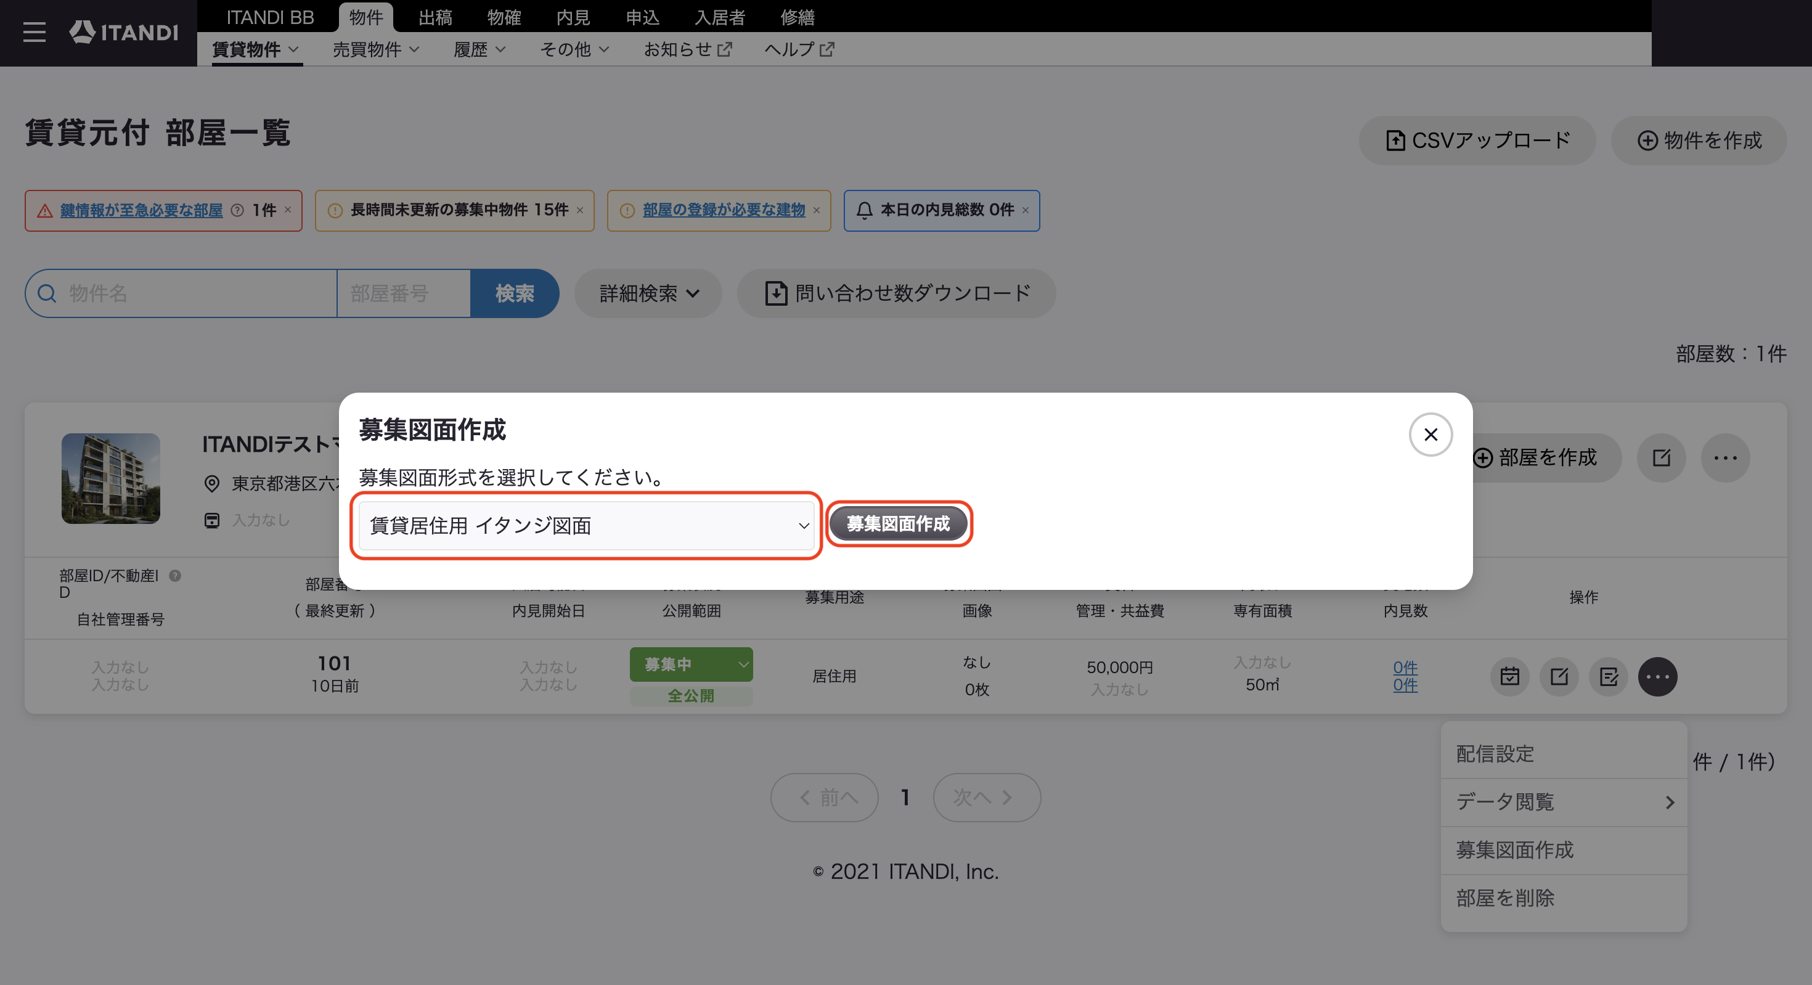The height and width of the screenshot is (985, 1812).
Task: Select the 修繕 tab
Action: pyautogui.click(x=797, y=17)
